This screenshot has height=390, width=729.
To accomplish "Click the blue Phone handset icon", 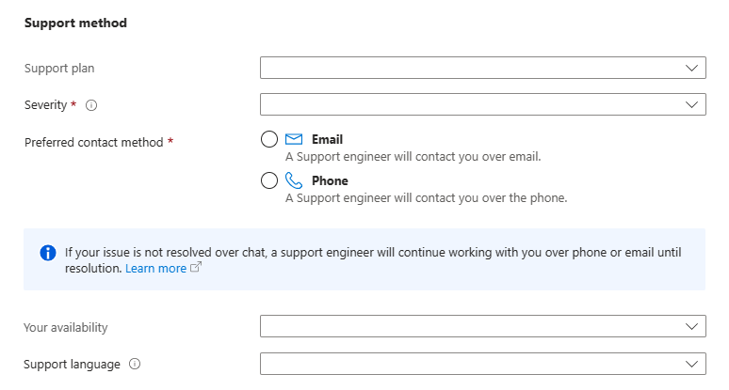I will pos(293,180).
